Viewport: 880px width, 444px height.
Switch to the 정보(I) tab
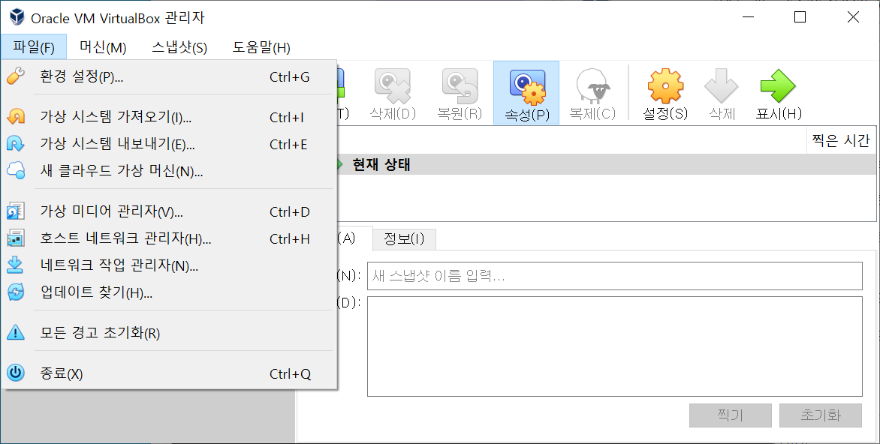tap(403, 238)
